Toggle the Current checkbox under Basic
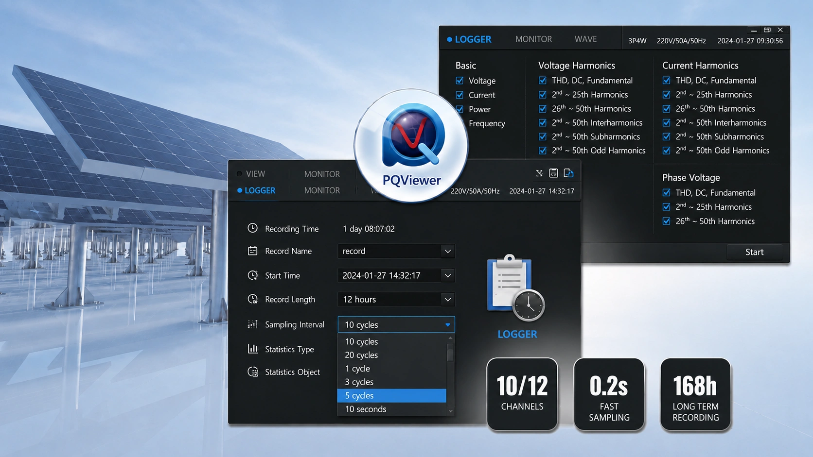813x457 pixels. coord(460,95)
